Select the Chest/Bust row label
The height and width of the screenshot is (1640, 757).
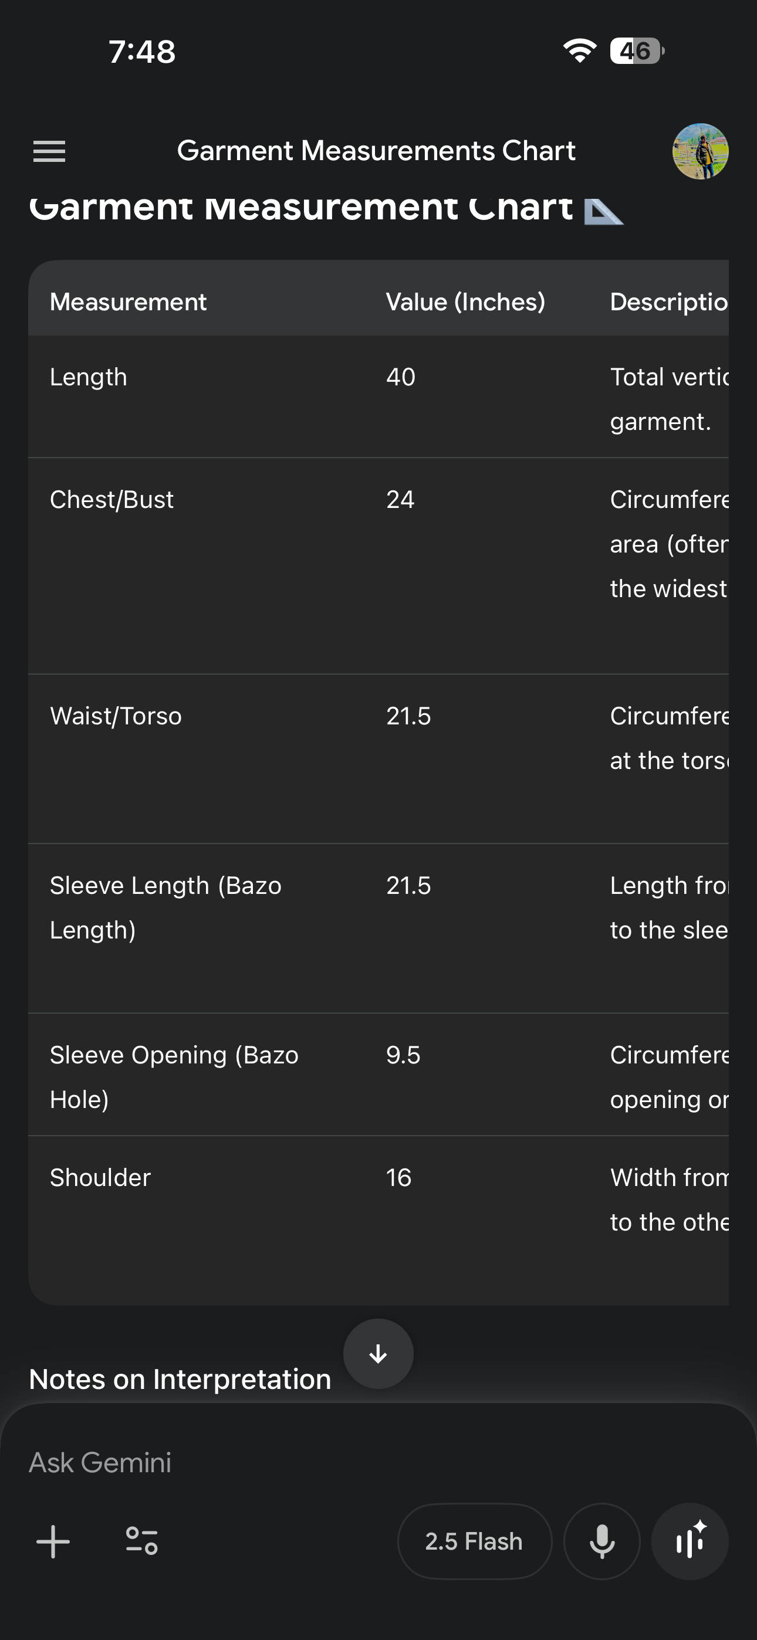(111, 500)
